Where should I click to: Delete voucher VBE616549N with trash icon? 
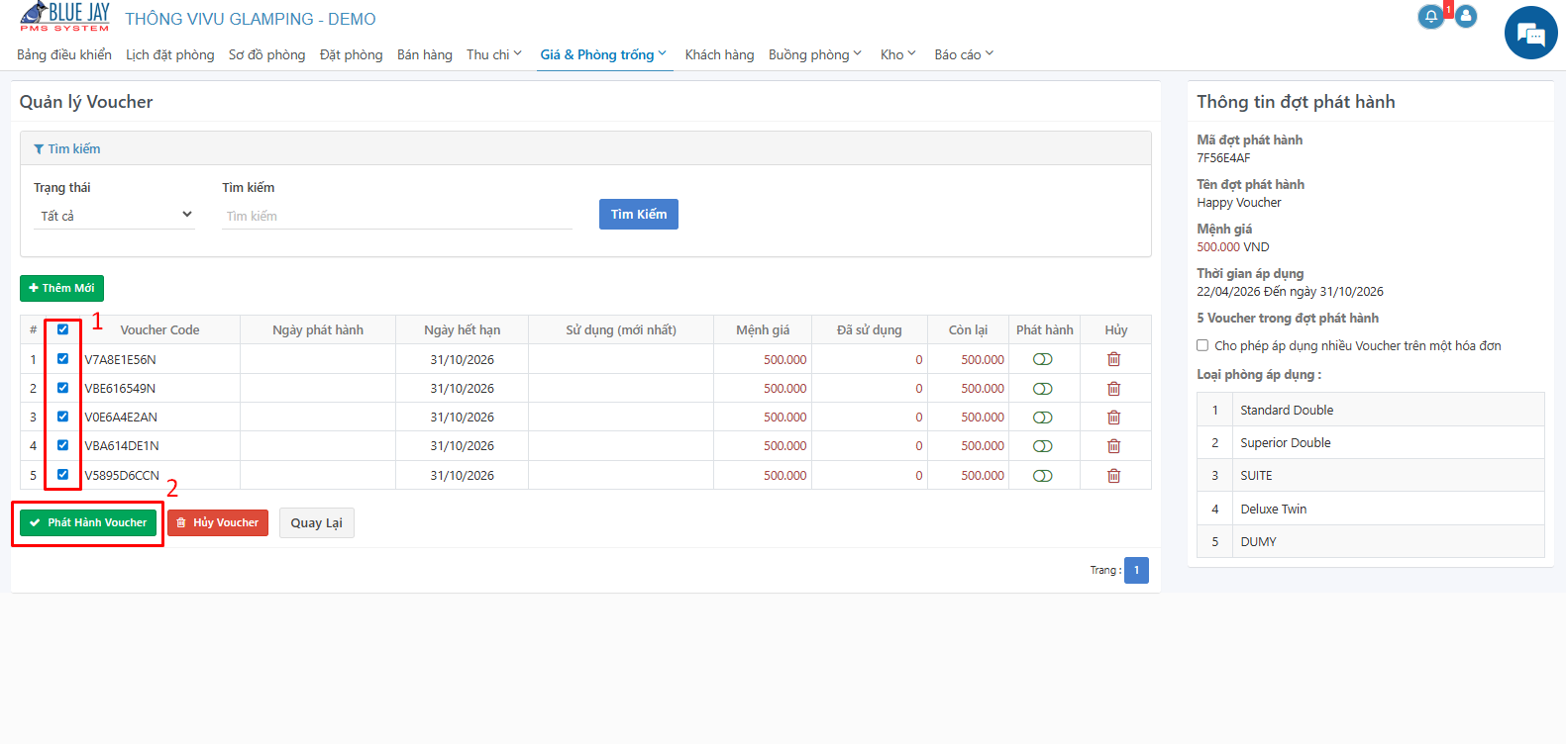pyautogui.click(x=1114, y=389)
